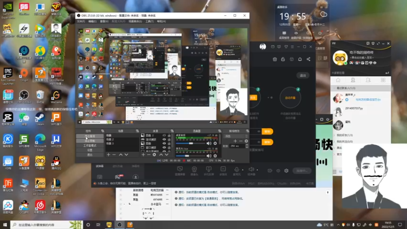This screenshot has height=229, width=407.
Task: Open transition properties gear icon
Action: pyautogui.click(x=246, y=141)
